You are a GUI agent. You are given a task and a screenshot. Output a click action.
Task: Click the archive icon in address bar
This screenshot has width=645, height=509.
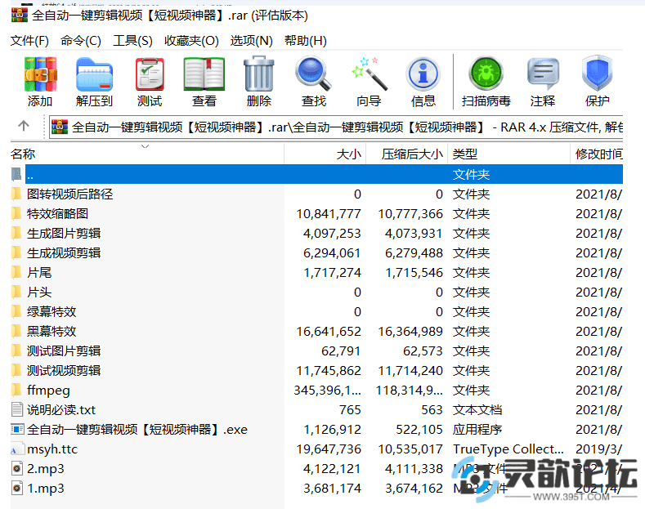pyautogui.click(x=60, y=127)
